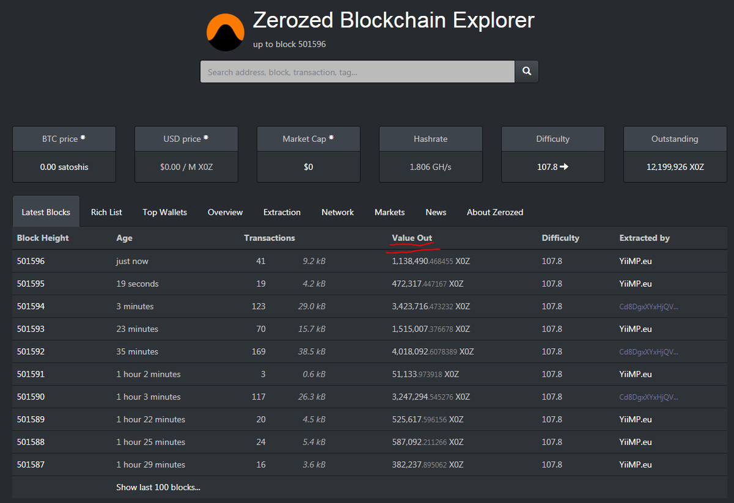Click the underlined Value Out column header
Image resolution: width=734 pixels, height=503 pixels.
click(x=412, y=238)
